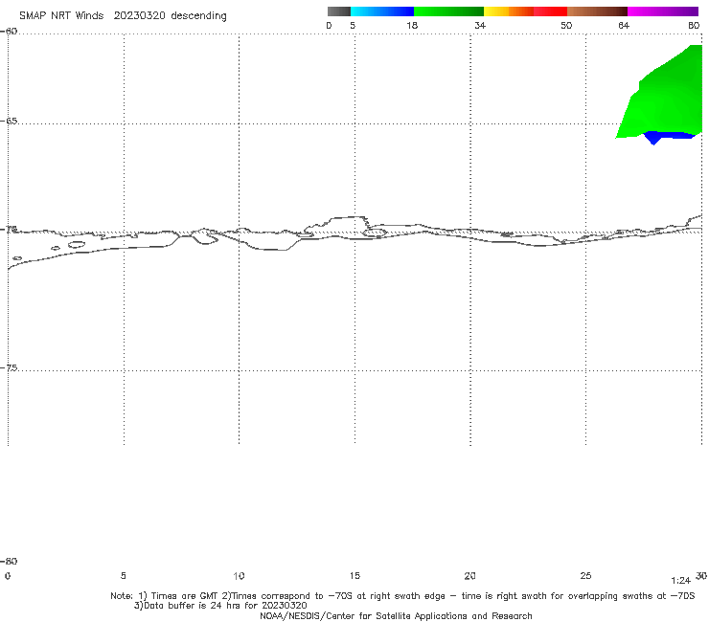Viewport: 709px width, 622px height.
Task: Pick the brown 50–64 color bar segment
Action: click(x=597, y=11)
